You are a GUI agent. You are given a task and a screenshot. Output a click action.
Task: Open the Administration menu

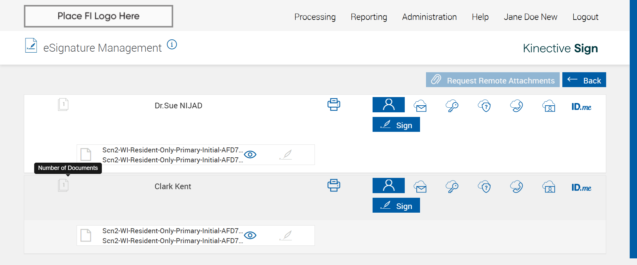(429, 17)
